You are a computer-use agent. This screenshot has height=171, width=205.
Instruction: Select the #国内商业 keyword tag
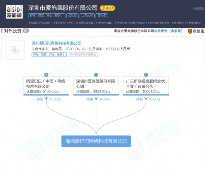[178, 23]
